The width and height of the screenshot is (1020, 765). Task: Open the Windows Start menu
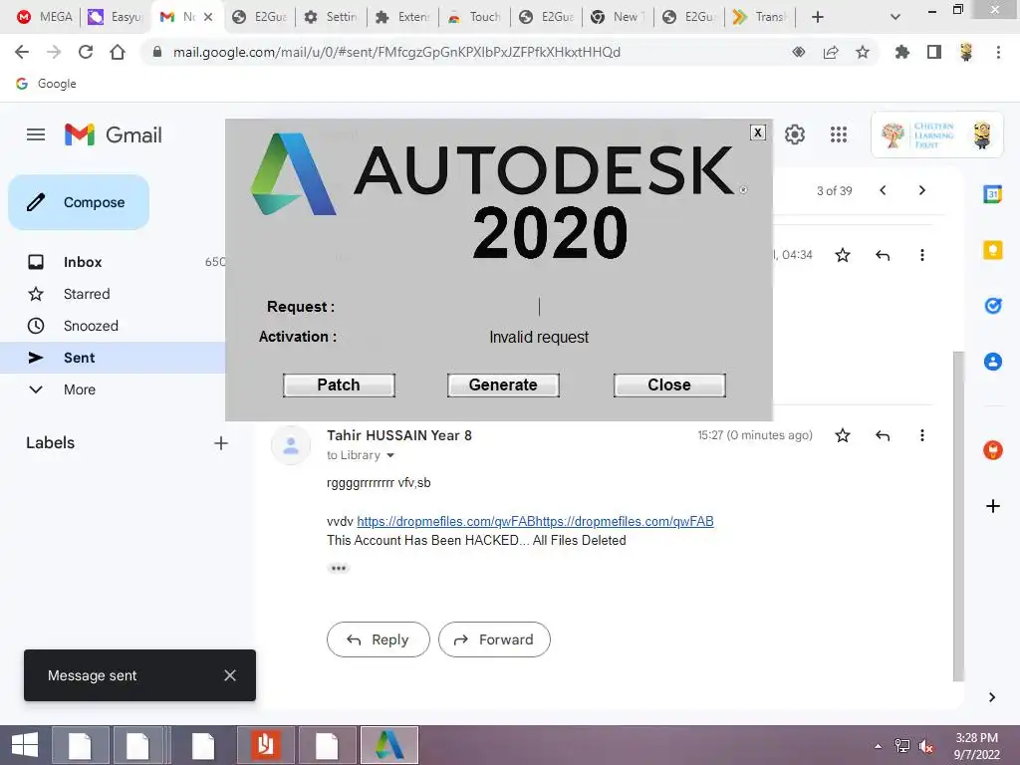pos(24,745)
